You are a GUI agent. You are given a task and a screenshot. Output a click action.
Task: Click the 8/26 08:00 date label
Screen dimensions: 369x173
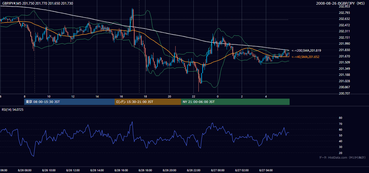(x=25, y=170)
